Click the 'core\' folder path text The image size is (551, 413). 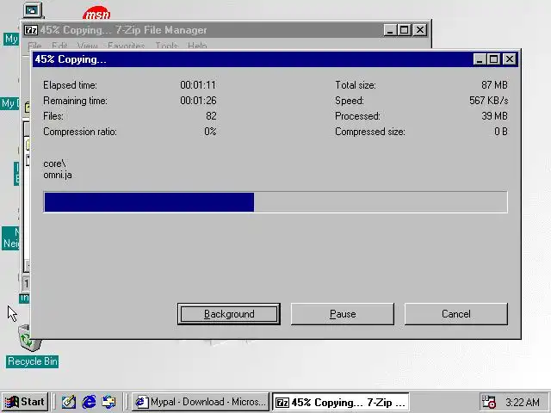point(54,163)
